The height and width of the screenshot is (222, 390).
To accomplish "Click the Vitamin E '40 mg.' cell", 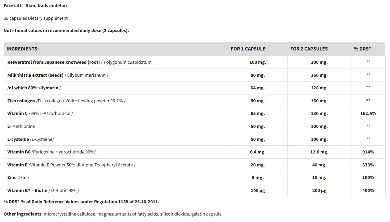I will [x=319, y=165].
